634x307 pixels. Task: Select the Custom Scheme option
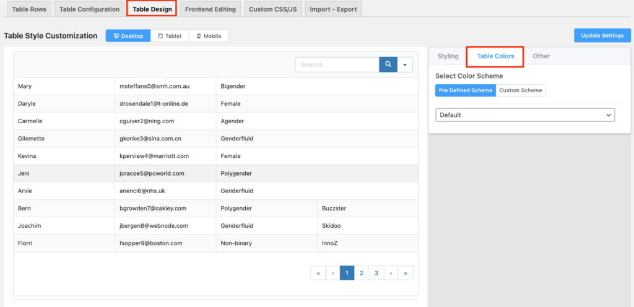pyautogui.click(x=521, y=90)
